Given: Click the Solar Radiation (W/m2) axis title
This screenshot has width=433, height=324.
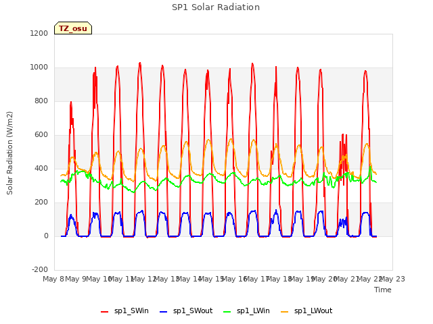Looking at the screenshot, I should point(9,153).
